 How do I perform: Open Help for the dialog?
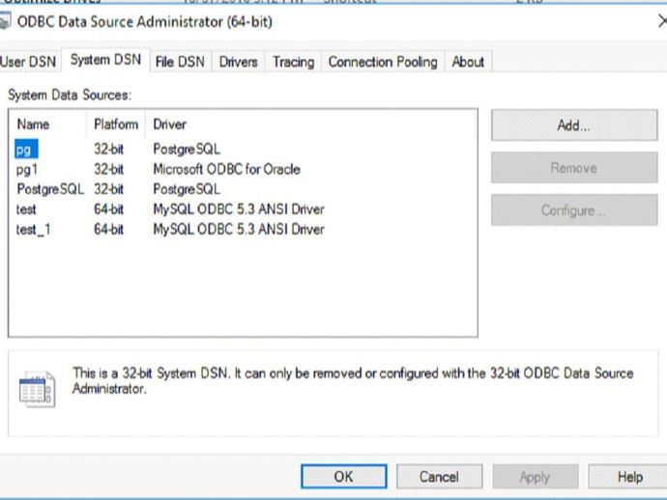point(627,477)
